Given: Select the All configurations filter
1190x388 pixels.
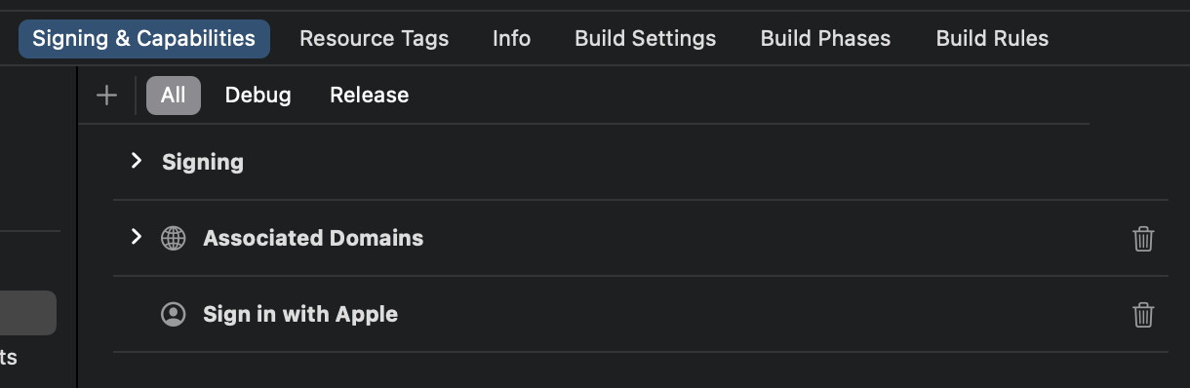Looking at the screenshot, I should click(174, 96).
